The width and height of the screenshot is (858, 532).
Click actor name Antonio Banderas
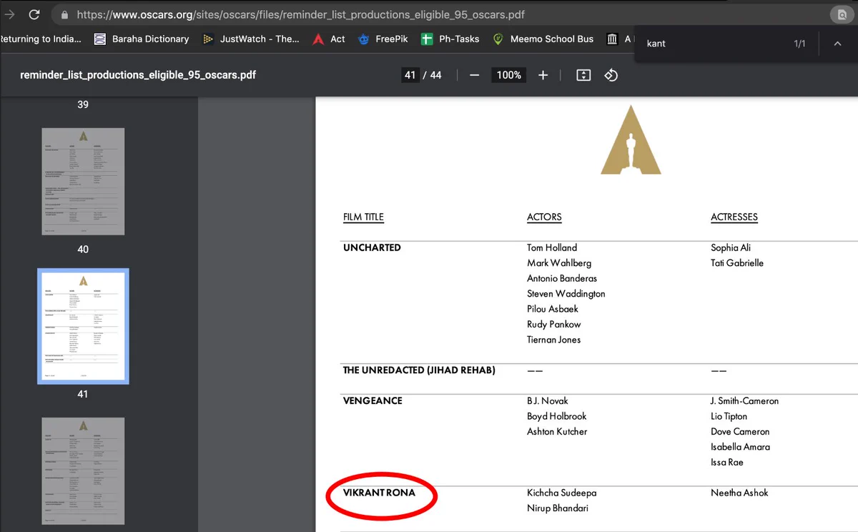562,279
